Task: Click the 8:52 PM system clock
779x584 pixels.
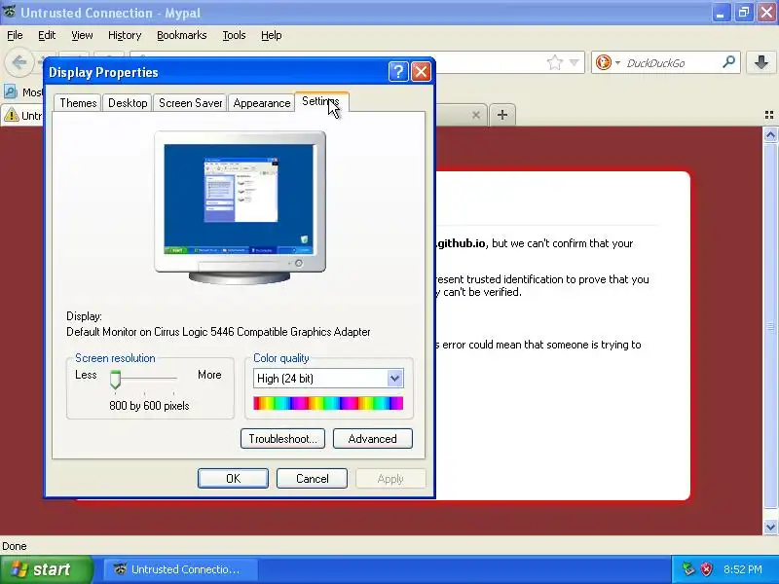Action: (743, 569)
